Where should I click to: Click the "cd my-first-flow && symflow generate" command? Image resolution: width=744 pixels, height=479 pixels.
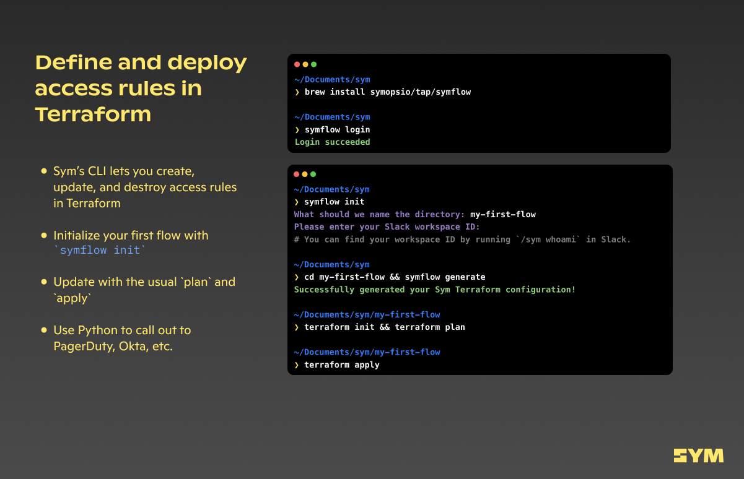coord(395,277)
